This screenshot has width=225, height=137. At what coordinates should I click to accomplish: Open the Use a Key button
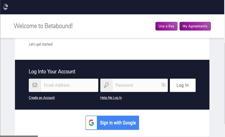click(x=166, y=26)
